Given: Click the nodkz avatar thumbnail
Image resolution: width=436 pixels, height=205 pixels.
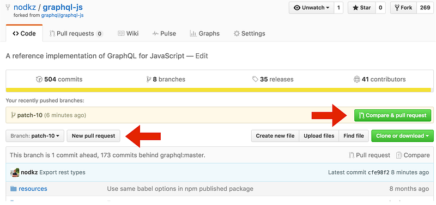Looking at the screenshot, I should [x=15, y=172].
